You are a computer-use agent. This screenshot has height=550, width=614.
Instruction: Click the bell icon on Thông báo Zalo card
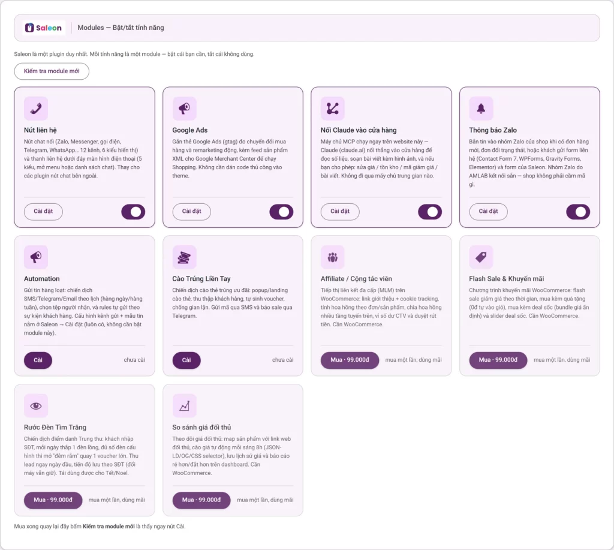coord(481,109)
